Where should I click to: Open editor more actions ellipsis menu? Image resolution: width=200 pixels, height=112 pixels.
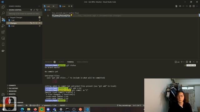click(x=197, y=6)
